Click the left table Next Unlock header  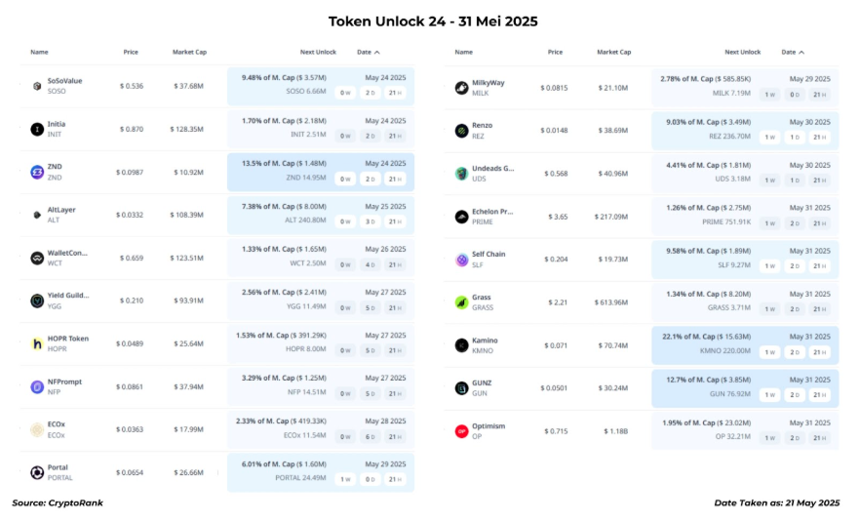(x=318, y=52)
